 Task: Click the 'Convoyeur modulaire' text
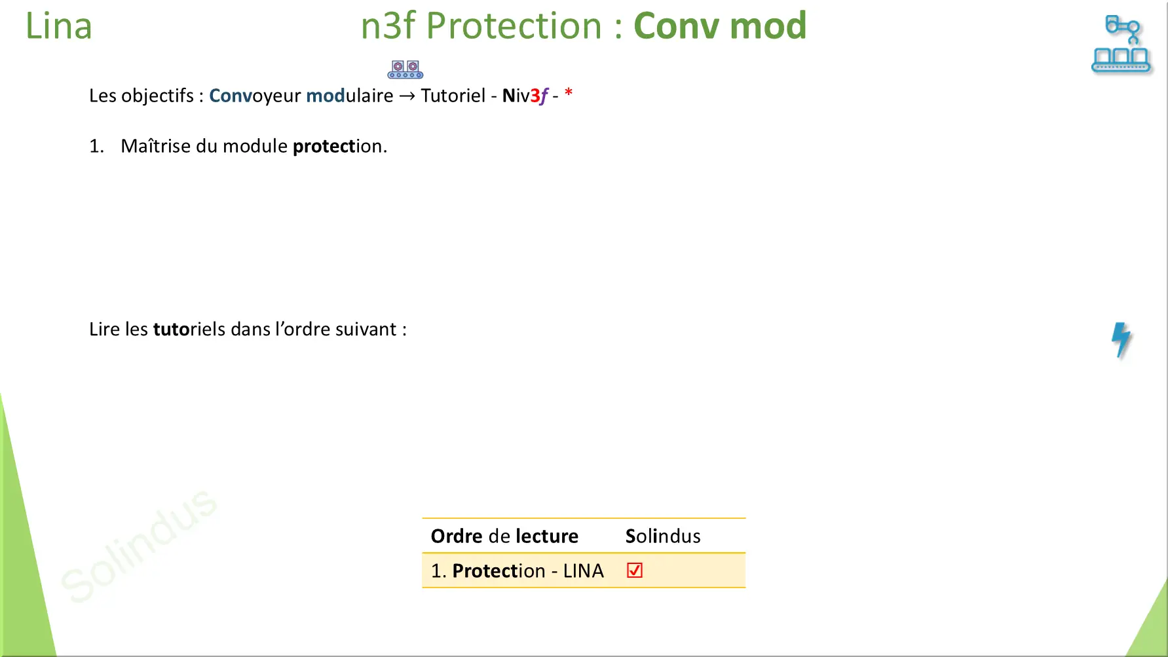[x=301, y=96]
